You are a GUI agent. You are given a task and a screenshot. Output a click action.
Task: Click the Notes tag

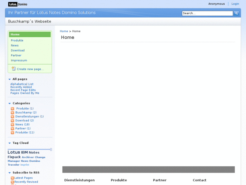34,152
